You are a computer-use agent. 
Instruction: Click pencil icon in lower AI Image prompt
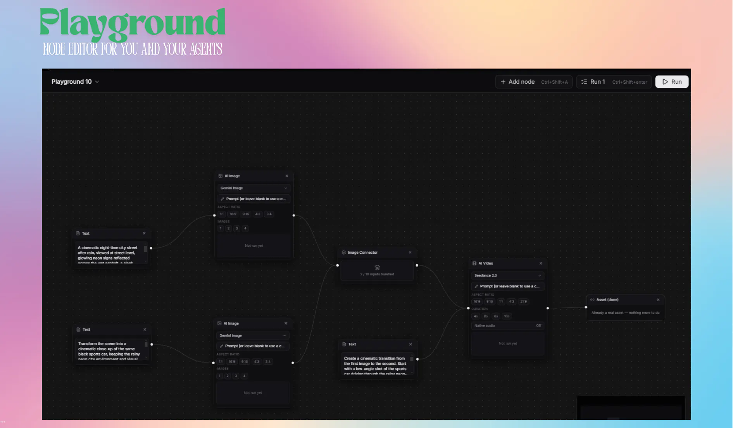(x=221, y=346)
